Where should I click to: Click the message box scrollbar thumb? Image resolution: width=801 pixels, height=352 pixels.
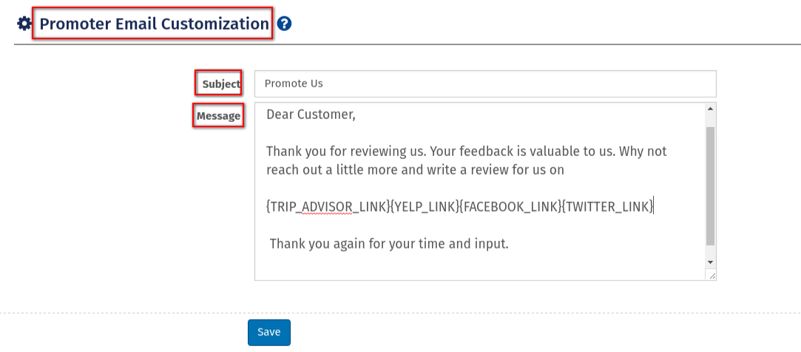710,185
